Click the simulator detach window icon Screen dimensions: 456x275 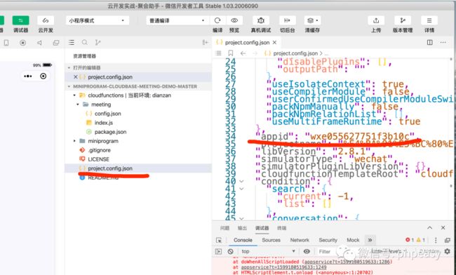pyautogui.click(x=56, y=43)
